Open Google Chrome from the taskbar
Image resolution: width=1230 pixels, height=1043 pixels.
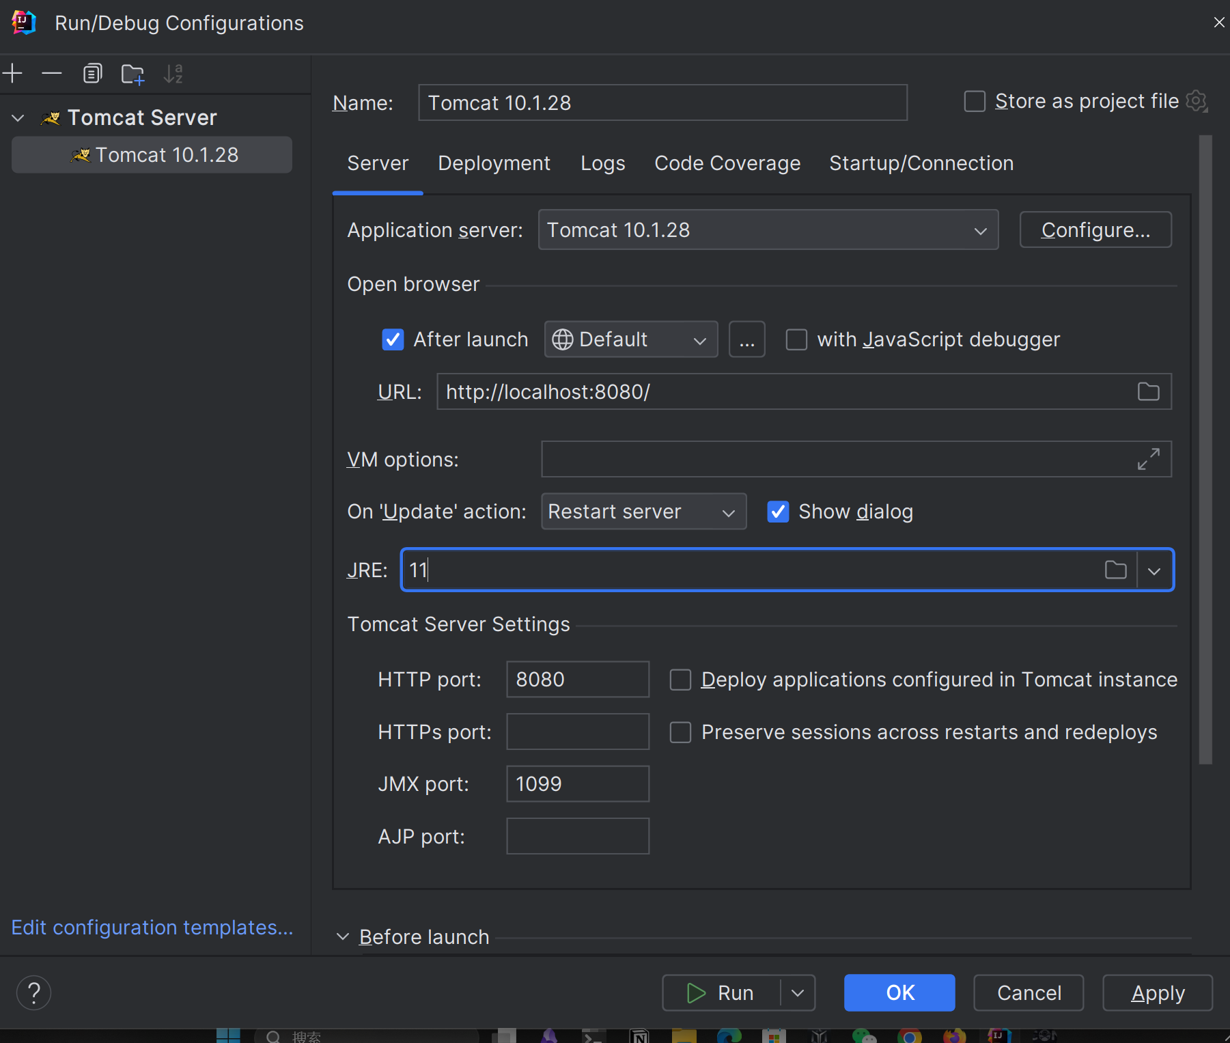[x=909, y=1036]
